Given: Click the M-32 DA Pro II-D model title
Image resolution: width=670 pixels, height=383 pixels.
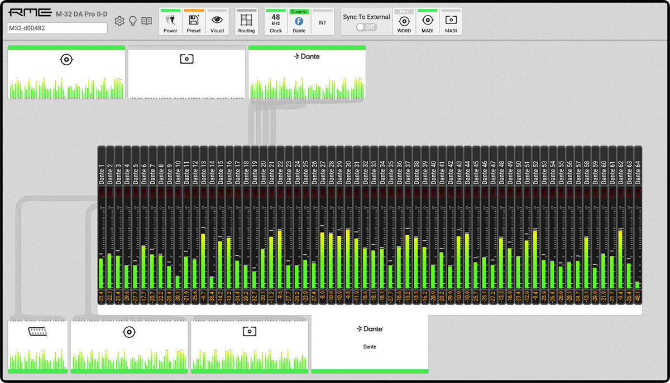Looking at the screenshot, I should 82,14.
